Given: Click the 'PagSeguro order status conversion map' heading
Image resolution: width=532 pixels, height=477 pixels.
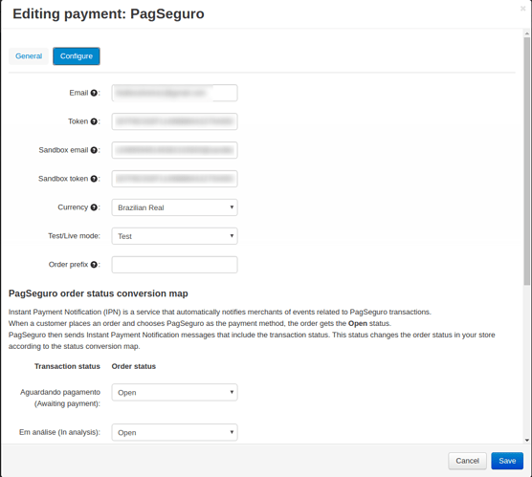Looking at the screenshot, I should pyautogui.click(x=98, y=293).
